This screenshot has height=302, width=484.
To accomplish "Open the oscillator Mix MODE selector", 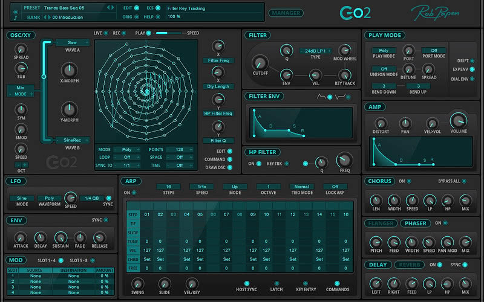I will (21, 91).
